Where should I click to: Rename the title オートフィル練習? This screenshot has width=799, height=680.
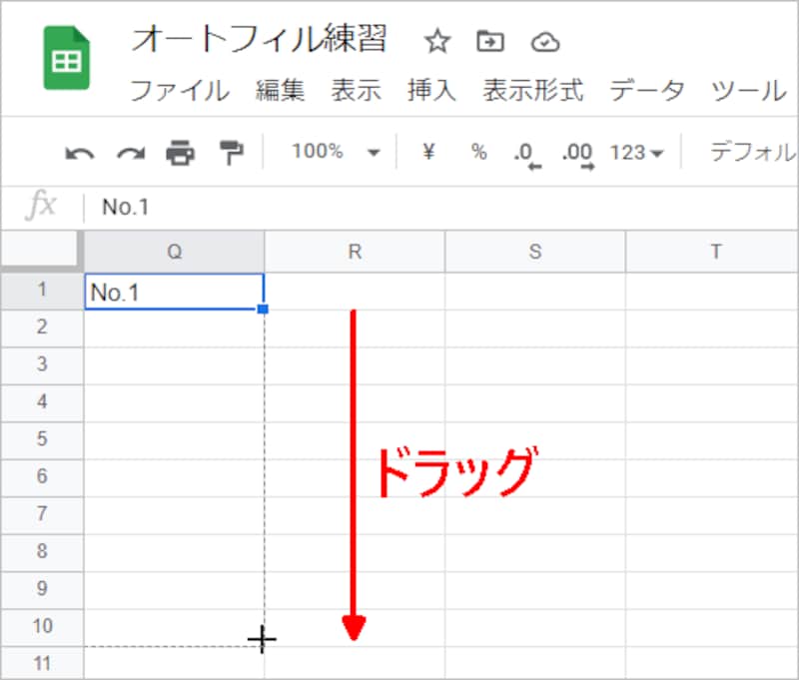click(x=262, y=40)
